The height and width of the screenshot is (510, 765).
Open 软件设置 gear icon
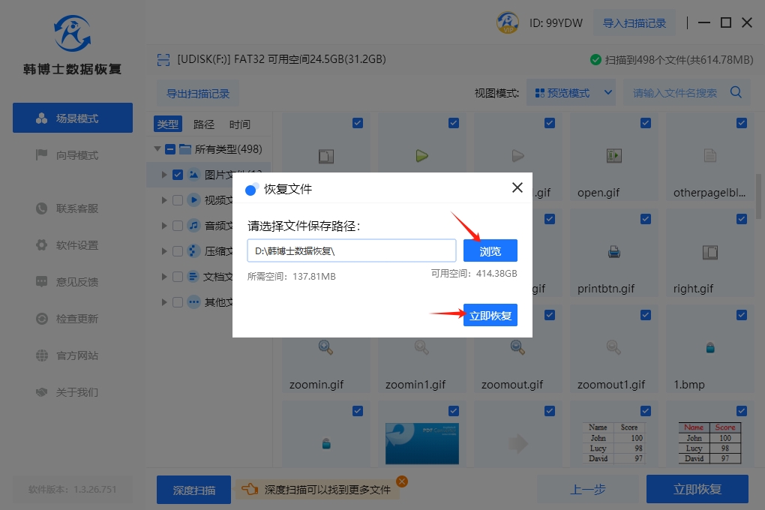pyautogui.click(x=42, y=245)
